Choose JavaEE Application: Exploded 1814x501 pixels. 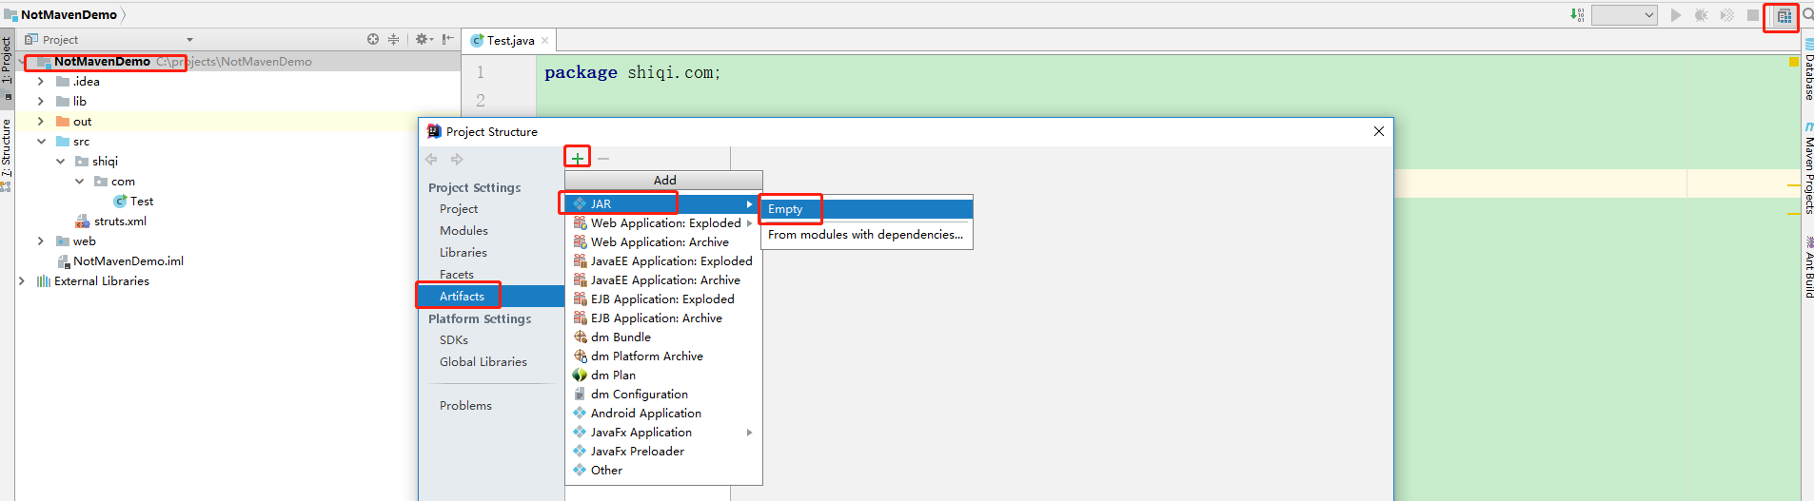pos(663,261)
